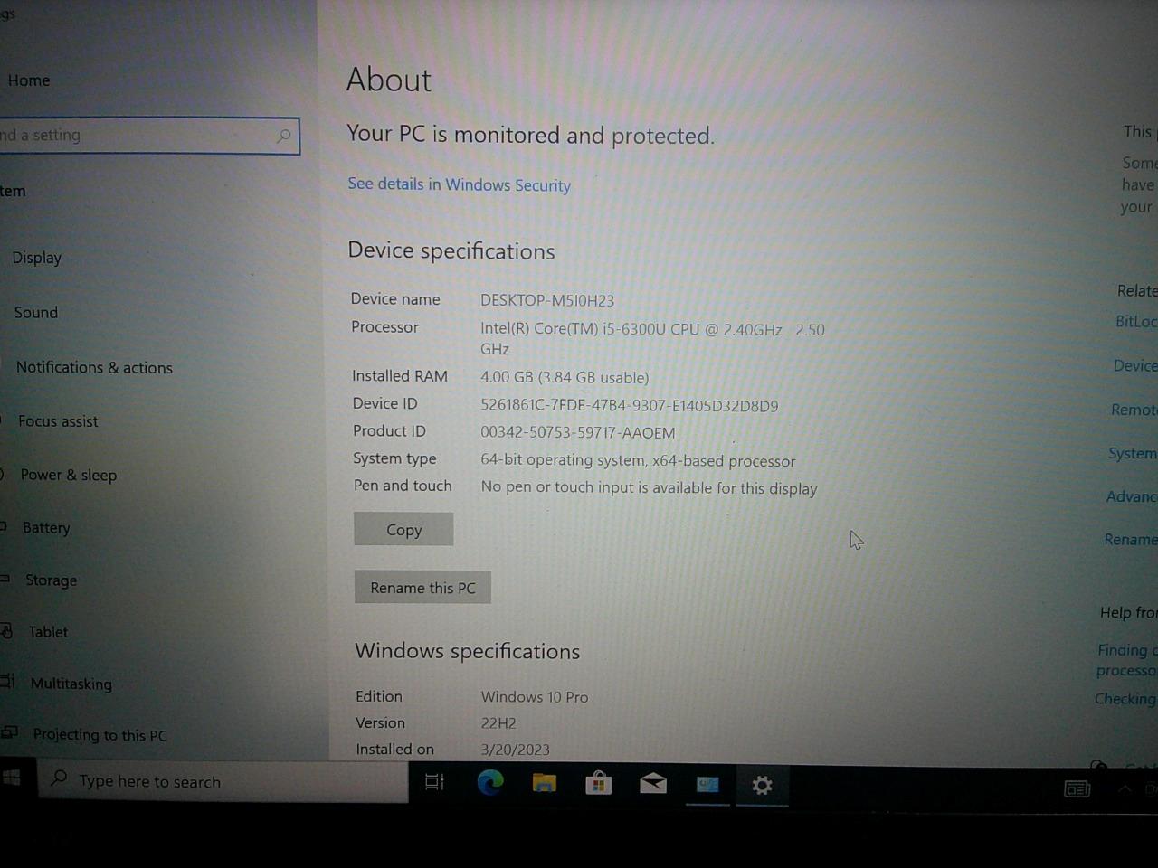Open the Tablet settings page
The image size is (1158, 868).
(x=48, y=632)
